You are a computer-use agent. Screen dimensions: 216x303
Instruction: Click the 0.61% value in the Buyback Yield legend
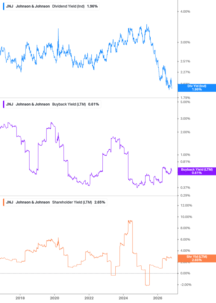93,104
